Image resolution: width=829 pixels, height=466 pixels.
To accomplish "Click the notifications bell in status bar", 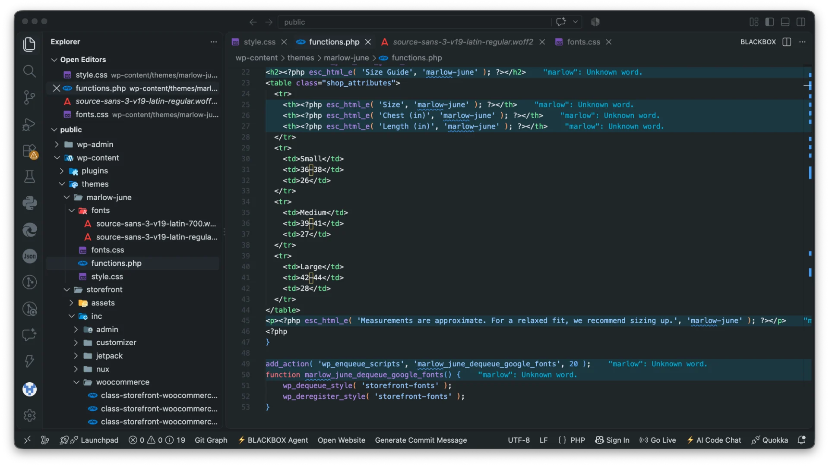I will tap(801, 440).
